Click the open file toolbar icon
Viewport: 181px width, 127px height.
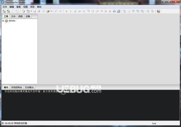coord(28,11)
